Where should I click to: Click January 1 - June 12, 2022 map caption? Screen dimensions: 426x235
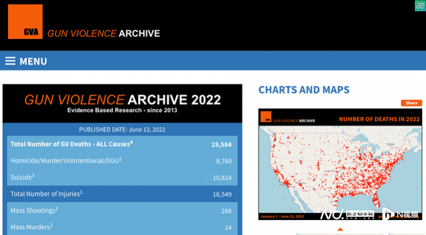coord(282,216)
